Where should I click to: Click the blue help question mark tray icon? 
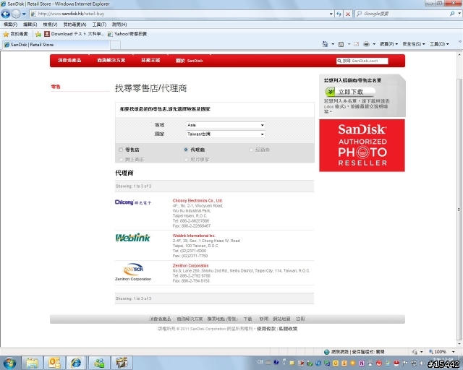tap(276, 362)
